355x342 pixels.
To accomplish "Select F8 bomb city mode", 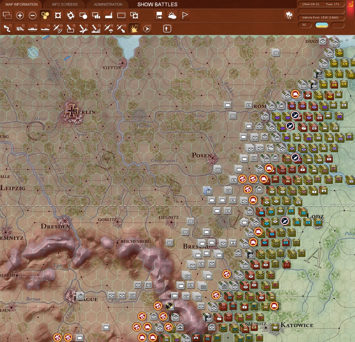I will pyautogui.click(x=96, y=28).
